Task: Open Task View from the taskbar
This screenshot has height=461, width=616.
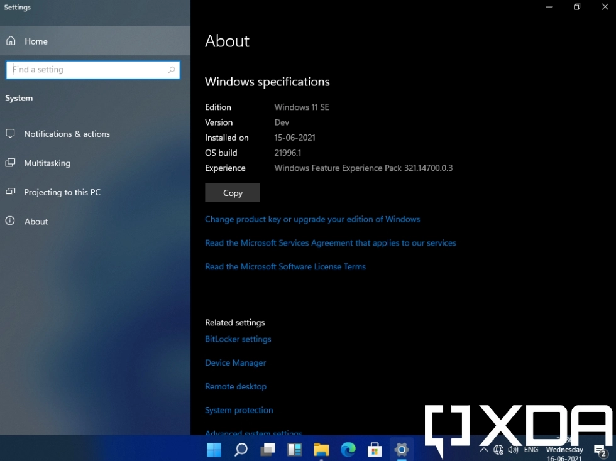Action: point(268,450)
